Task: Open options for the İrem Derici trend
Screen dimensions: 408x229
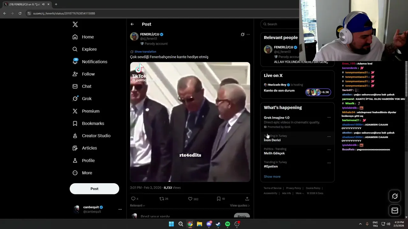Action: (x=329, y=137)
